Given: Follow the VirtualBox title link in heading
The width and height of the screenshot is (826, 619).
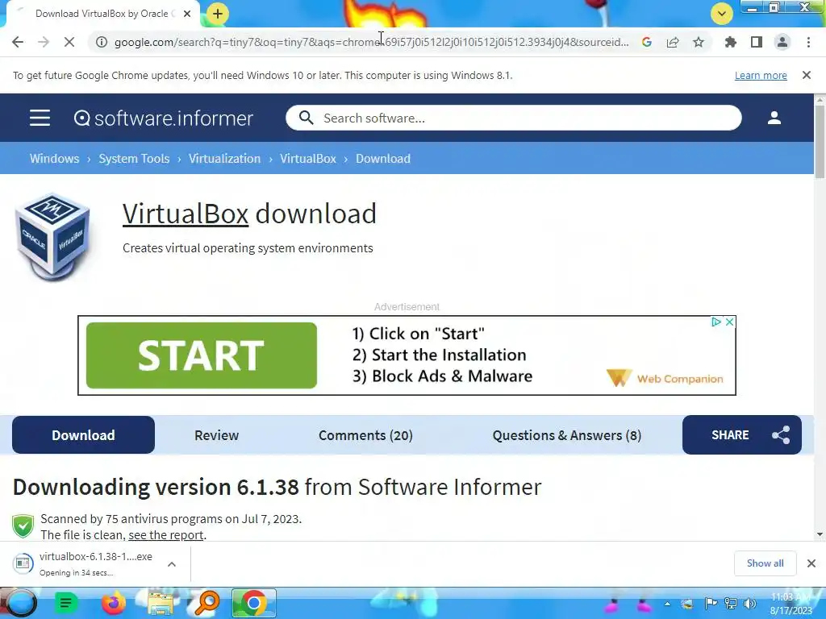Looking at the screenshot, I should click(186, 214).
